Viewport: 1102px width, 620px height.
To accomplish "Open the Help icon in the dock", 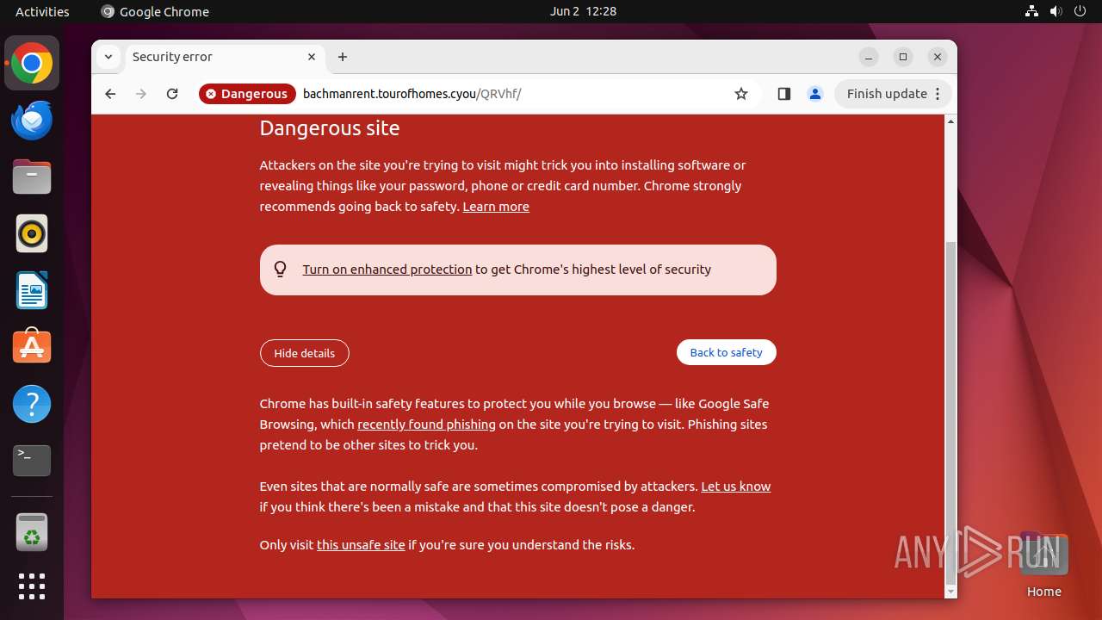I will pyautogui.click(x=32, y=404).
